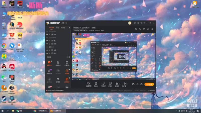This screenshot has height=113, width=201.
Task: Add a new scene with plus button
Action: coord(70,28)
